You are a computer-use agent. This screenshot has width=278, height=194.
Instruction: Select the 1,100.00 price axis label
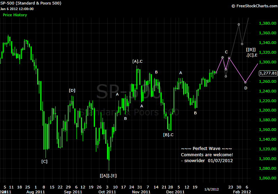pos(268,159)
